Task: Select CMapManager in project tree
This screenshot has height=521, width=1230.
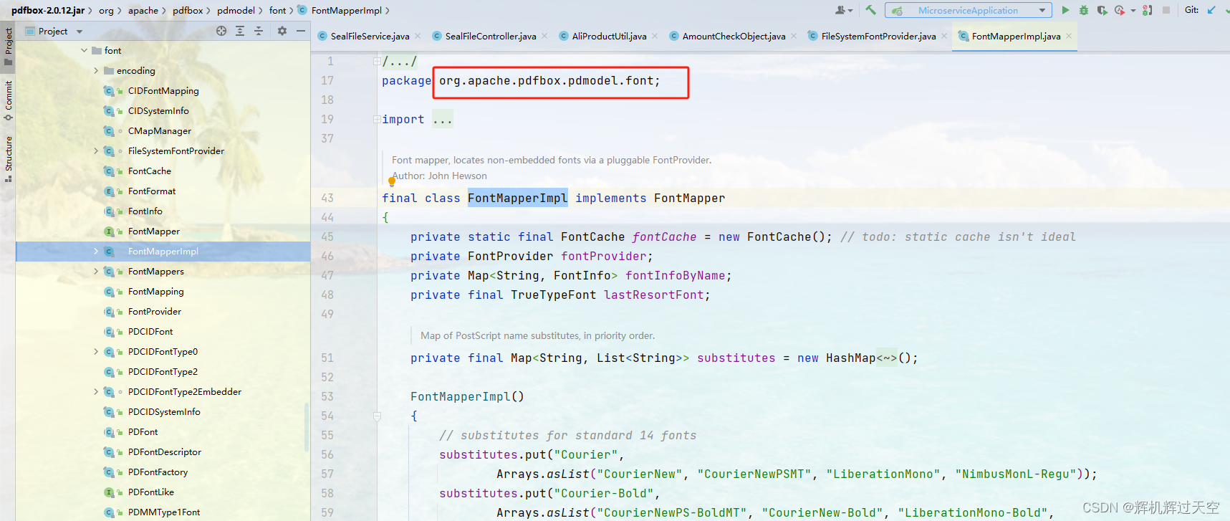Action: click(x=160, y=130)
